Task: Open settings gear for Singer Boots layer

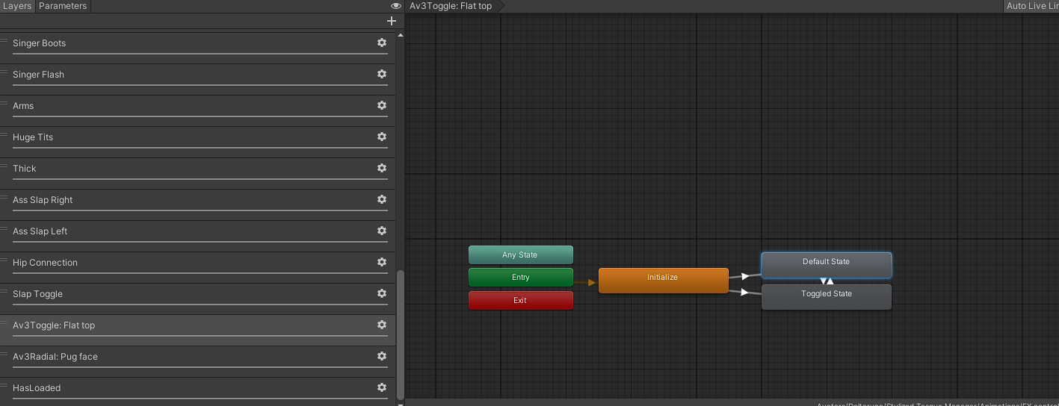Action: tap(382, 43)
